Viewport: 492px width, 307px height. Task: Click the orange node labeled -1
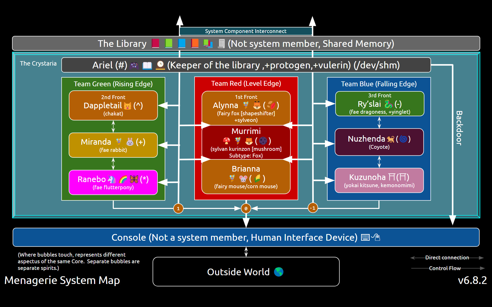coord(313,208)
